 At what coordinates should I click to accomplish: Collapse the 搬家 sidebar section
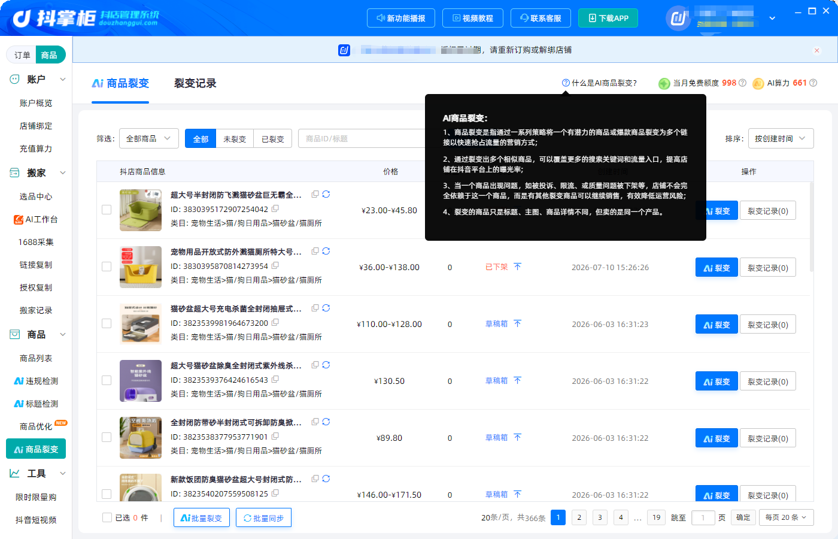63,173
